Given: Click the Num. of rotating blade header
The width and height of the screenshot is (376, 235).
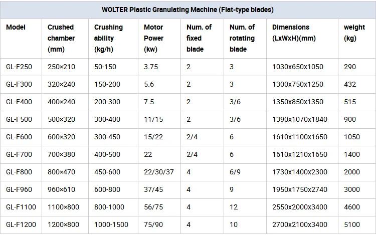Looking at the screenshot, I should [x=242, y=38].
